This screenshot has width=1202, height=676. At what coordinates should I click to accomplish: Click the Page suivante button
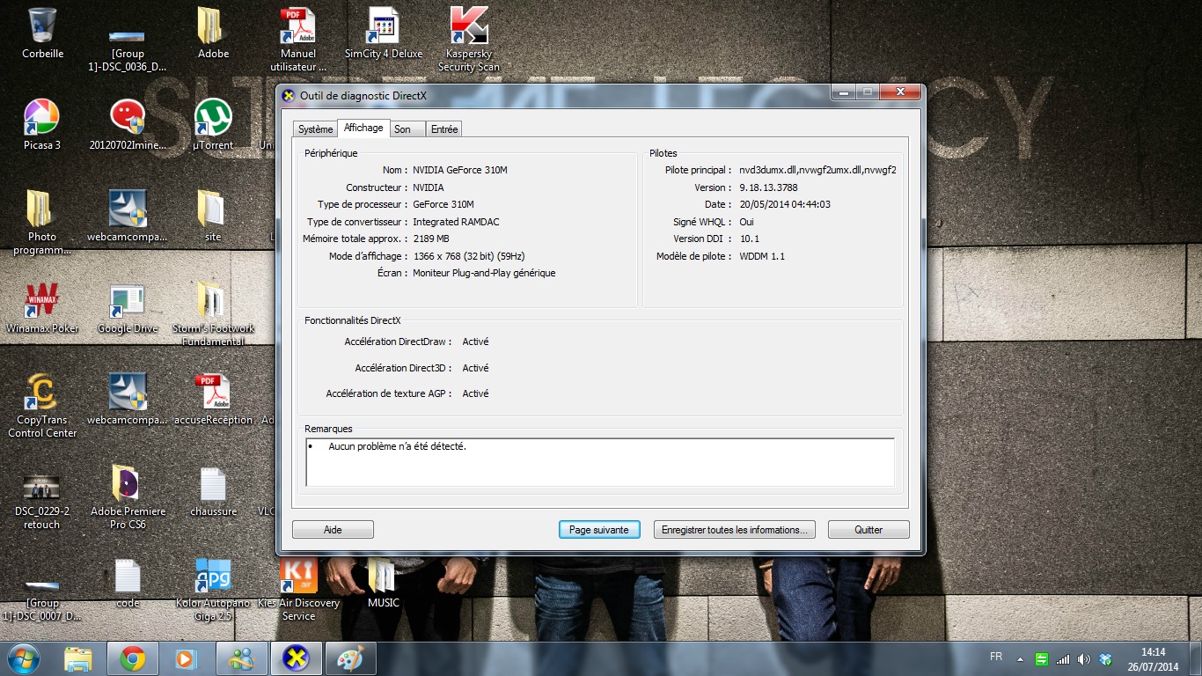(x=598, y=530)
